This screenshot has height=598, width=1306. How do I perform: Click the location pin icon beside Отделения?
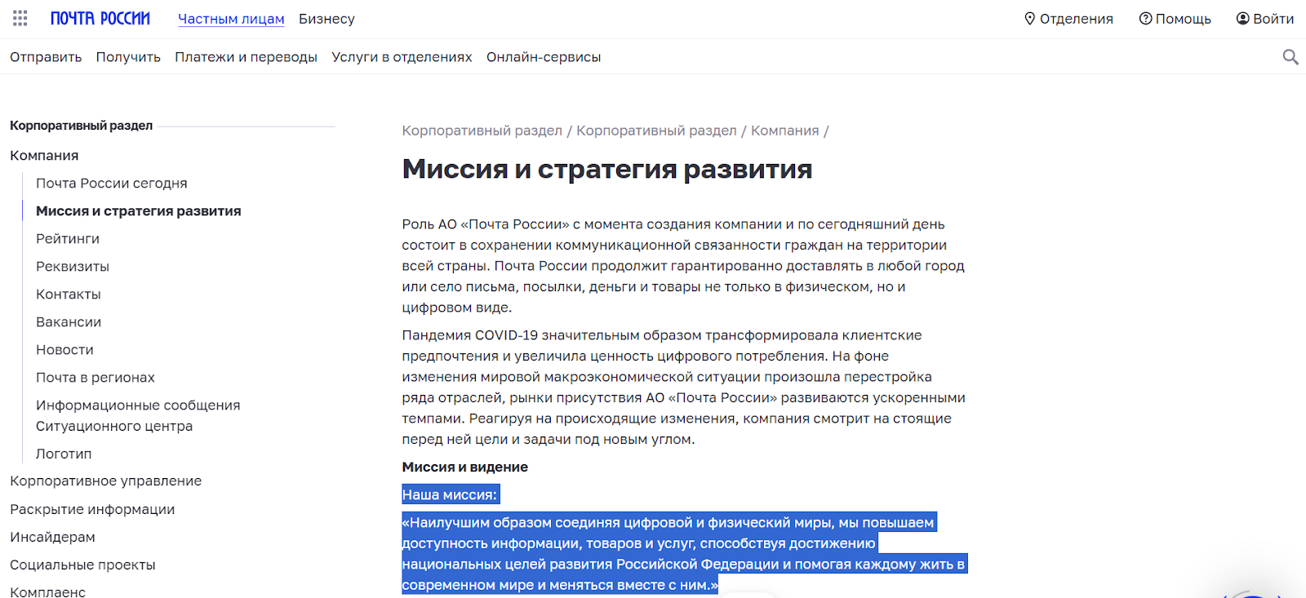(x=1030, y=19)
